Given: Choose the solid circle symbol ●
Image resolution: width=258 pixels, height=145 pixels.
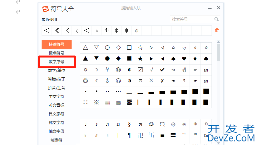Looking at the screenshot, I should pyautogui.click(x=107, y=59).
